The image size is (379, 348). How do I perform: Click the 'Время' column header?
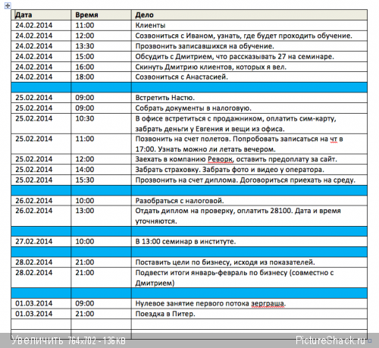tap(101, 15)
